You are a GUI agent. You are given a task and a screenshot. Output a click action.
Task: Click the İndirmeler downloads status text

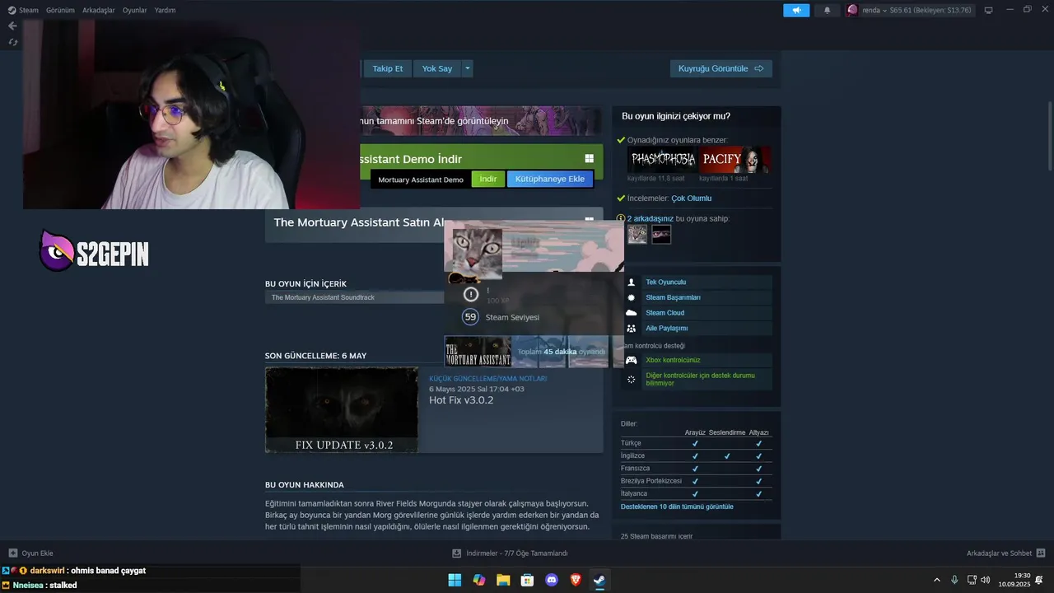516,553
